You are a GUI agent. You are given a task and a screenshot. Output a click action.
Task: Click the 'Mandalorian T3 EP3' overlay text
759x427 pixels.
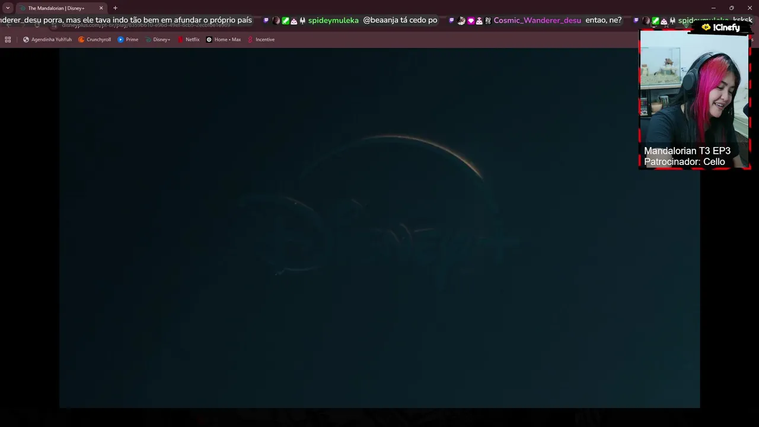point(687,151)
